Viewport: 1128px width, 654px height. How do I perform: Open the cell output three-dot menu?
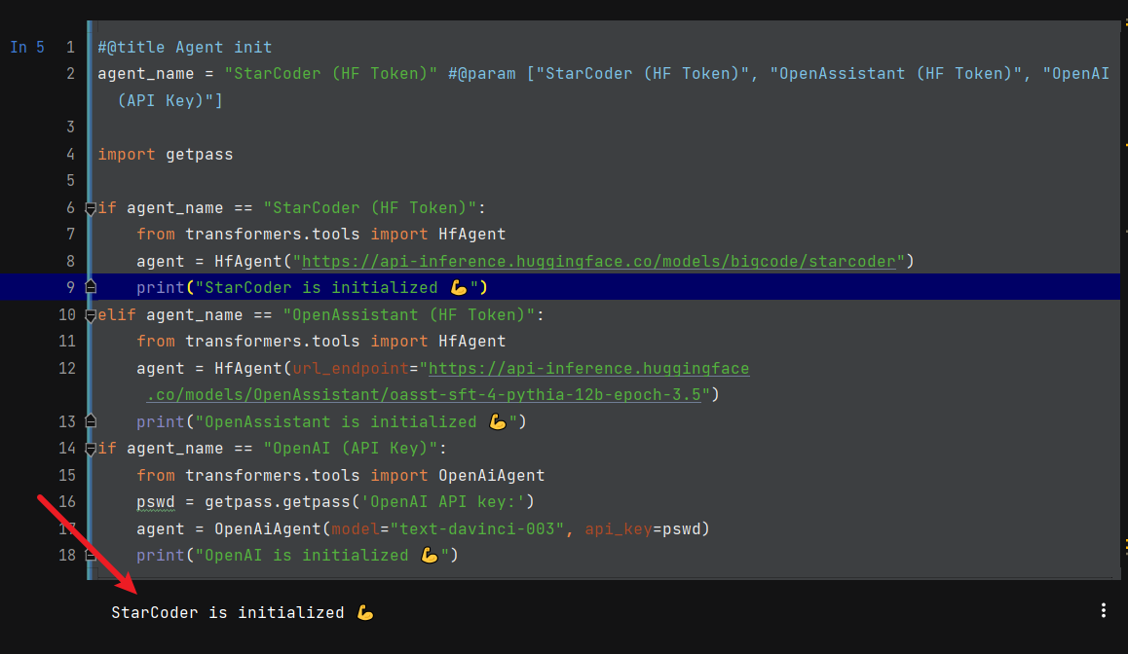tap(1103, 611)
